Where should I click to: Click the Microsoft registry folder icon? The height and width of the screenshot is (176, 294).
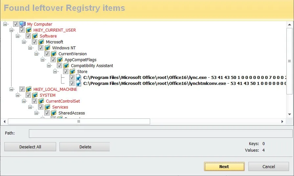click(41, 42)
